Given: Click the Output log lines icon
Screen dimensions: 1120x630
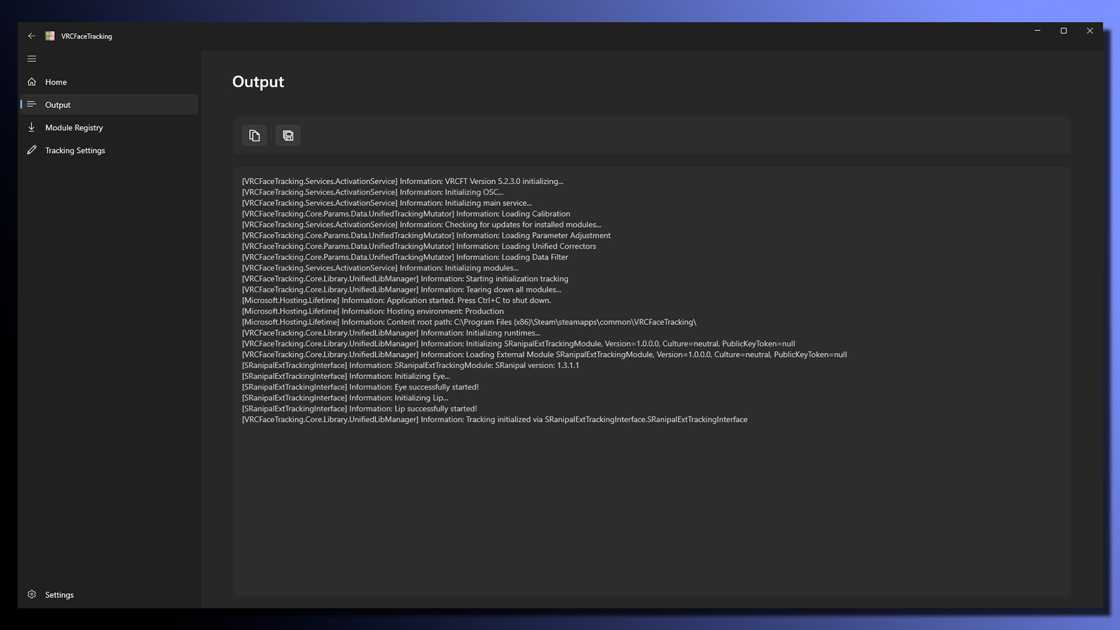Looking at the screenshot, I should pos(32,104).
